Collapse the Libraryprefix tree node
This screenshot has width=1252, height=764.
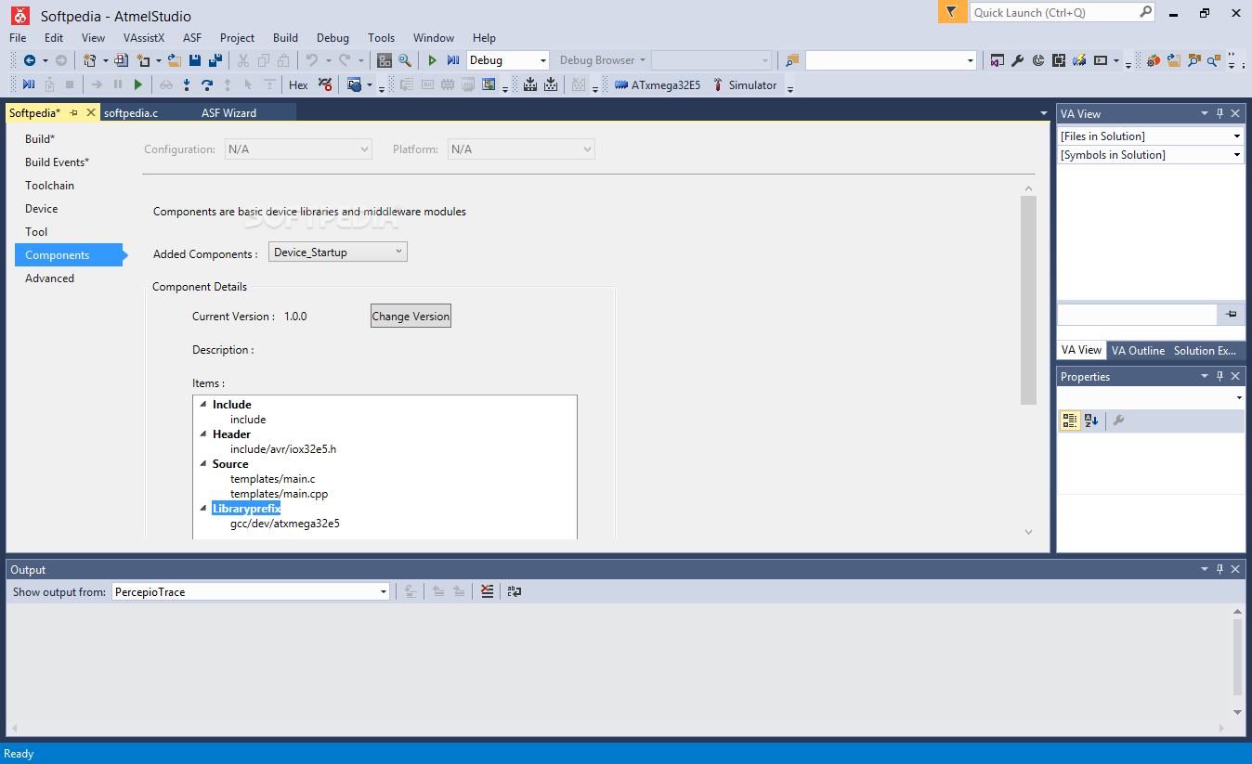click(203, 508)
